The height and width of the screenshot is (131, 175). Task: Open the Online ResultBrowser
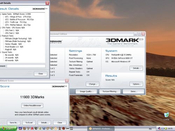pyautogui.click(x=32, y=105)
